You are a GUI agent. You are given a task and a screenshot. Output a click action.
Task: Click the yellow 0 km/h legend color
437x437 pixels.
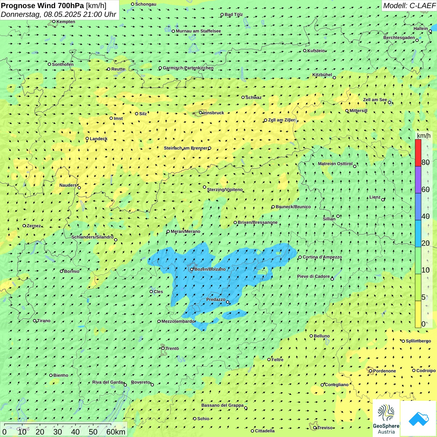pyautogui.click(x=418, y=314)
